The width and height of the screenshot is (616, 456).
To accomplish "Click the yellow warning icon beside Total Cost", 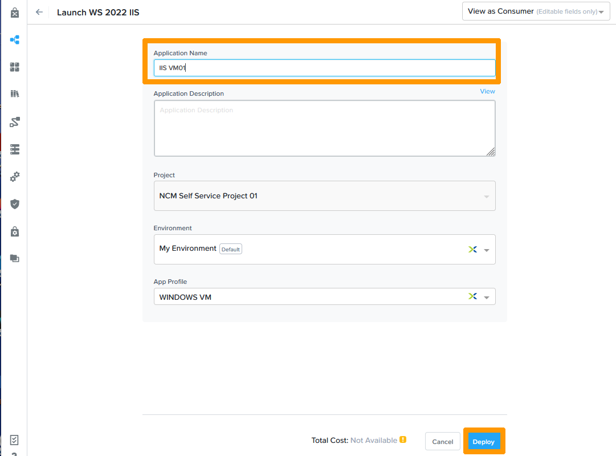I will coord(403,440).
